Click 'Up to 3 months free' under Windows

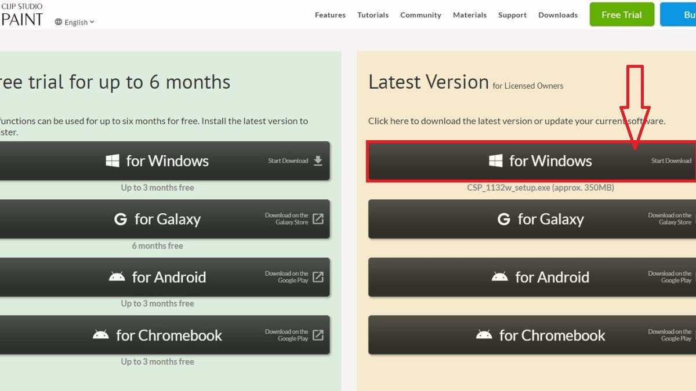click(157, 188)
